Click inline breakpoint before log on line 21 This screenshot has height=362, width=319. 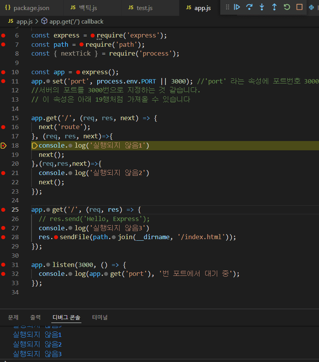(70, 173)
